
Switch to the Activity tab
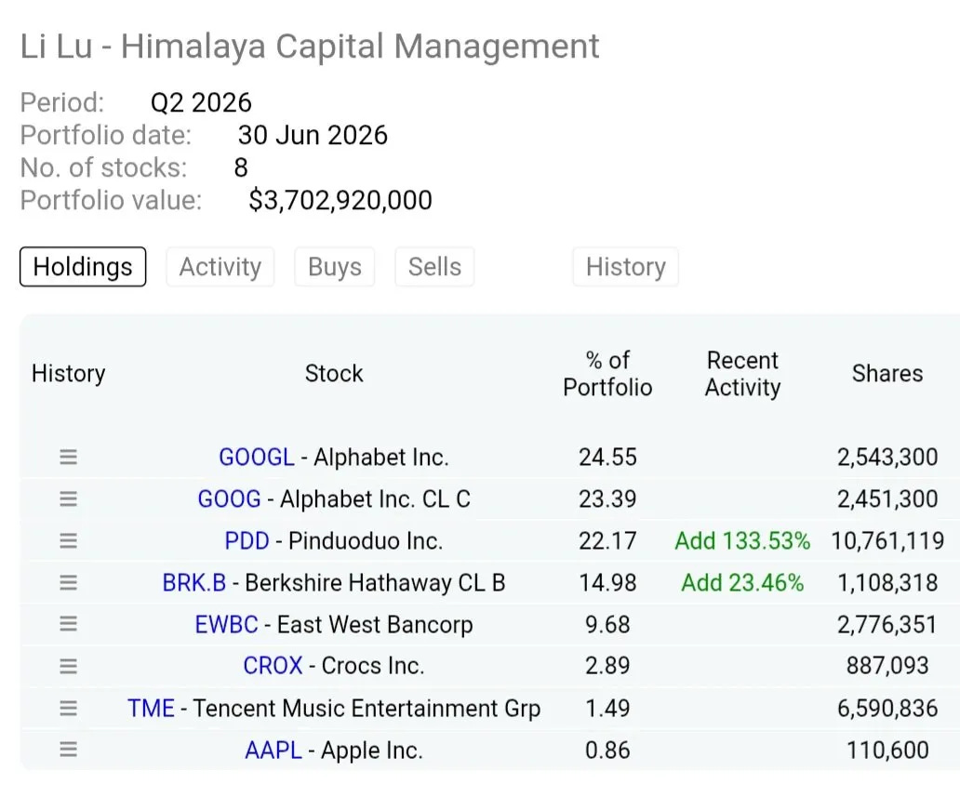coord(220,267)
